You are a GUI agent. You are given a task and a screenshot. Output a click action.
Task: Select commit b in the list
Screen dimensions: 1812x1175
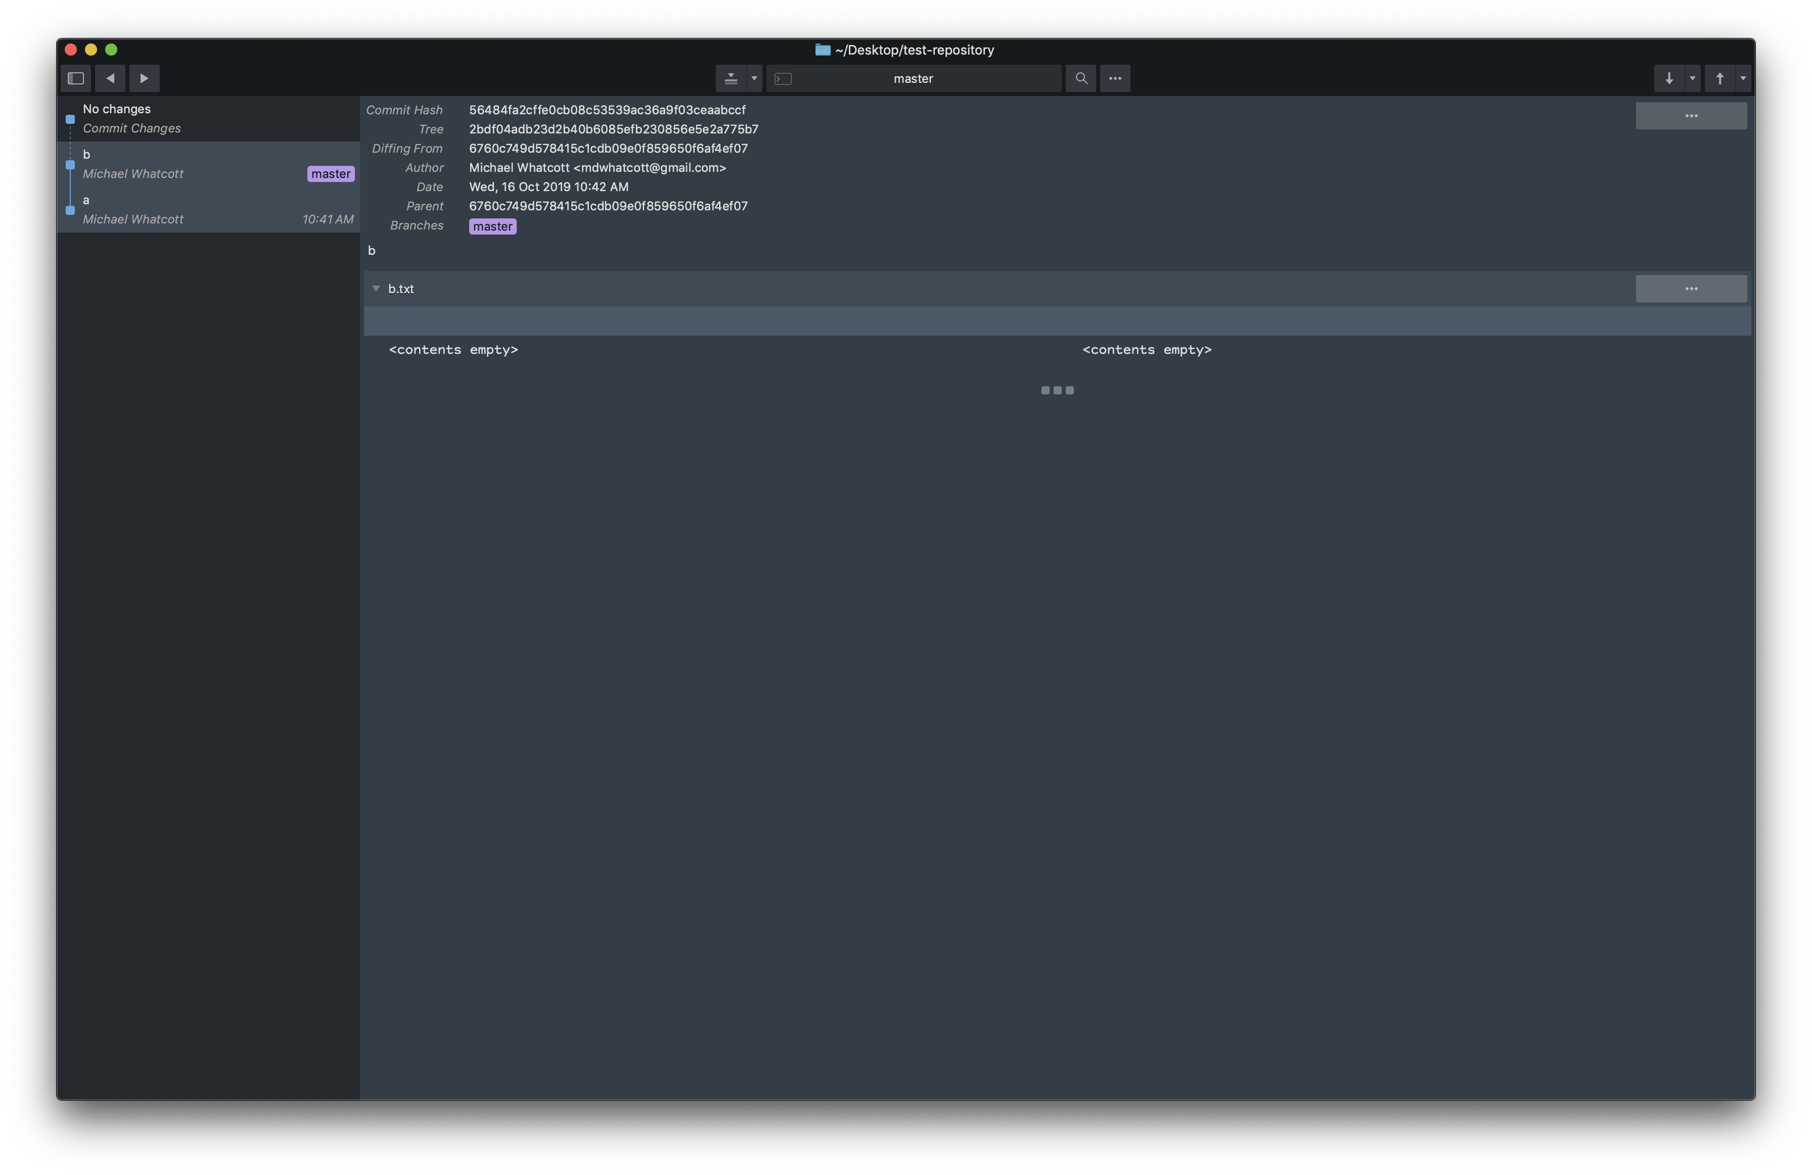(208, 164)
